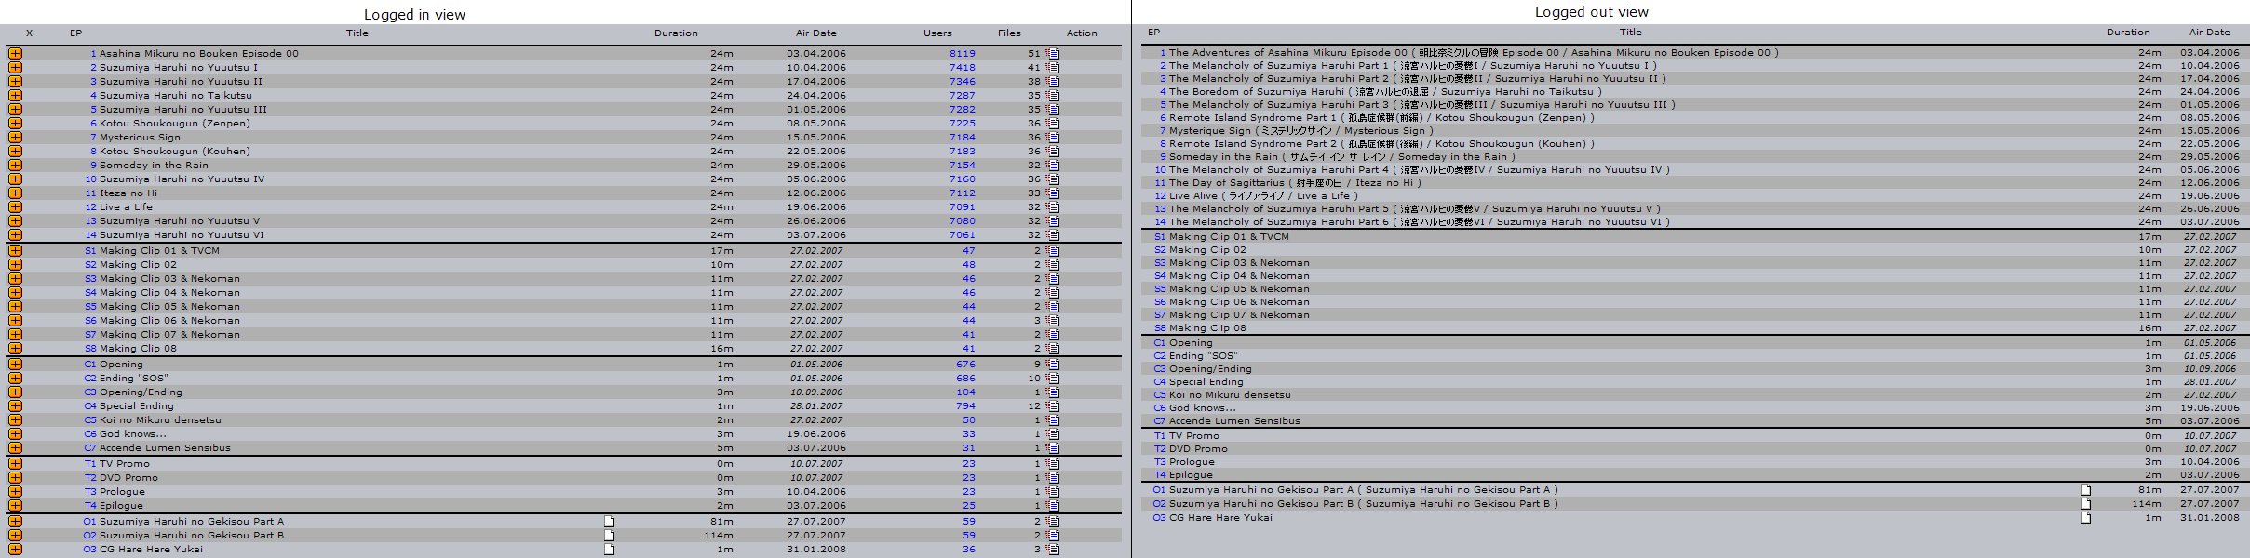
Task: Open episode number 9 link in logged out view
Action: [1163, 157]
